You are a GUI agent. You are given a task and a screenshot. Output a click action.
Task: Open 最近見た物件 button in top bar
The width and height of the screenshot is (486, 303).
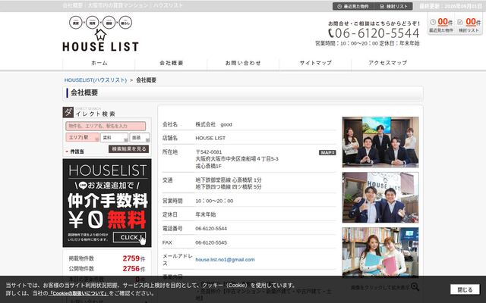[x=352, y=6]
